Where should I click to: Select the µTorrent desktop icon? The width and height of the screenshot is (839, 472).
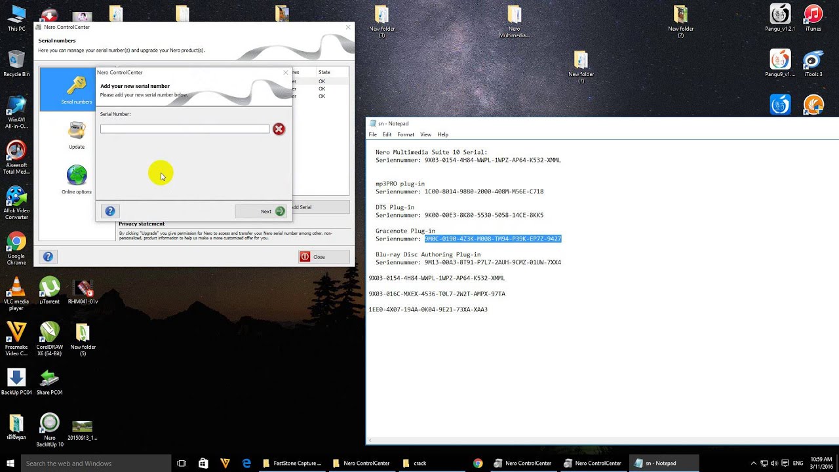coord(50,291)
